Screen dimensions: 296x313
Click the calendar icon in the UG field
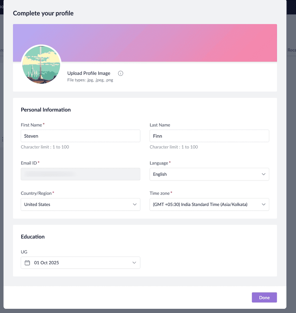point(27,263)
